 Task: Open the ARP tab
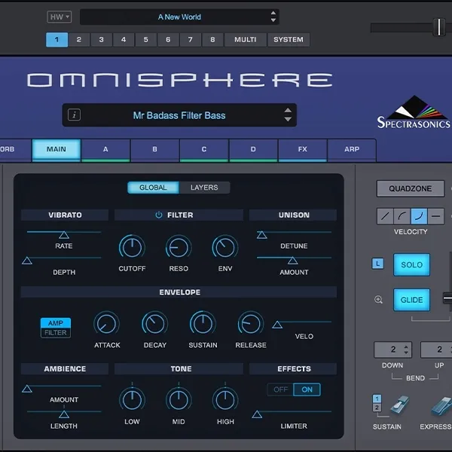(x=352, y=149)
